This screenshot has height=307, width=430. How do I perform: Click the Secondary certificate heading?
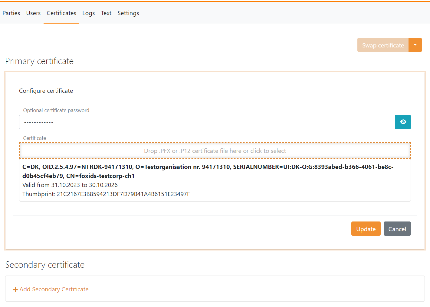coord(45,265)
